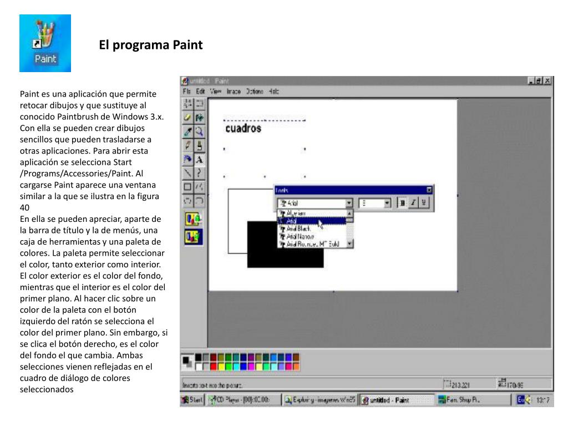The width and height of the screenshot is (568, 426).
Task: Click the Start button
Action: tap(192, 400)
